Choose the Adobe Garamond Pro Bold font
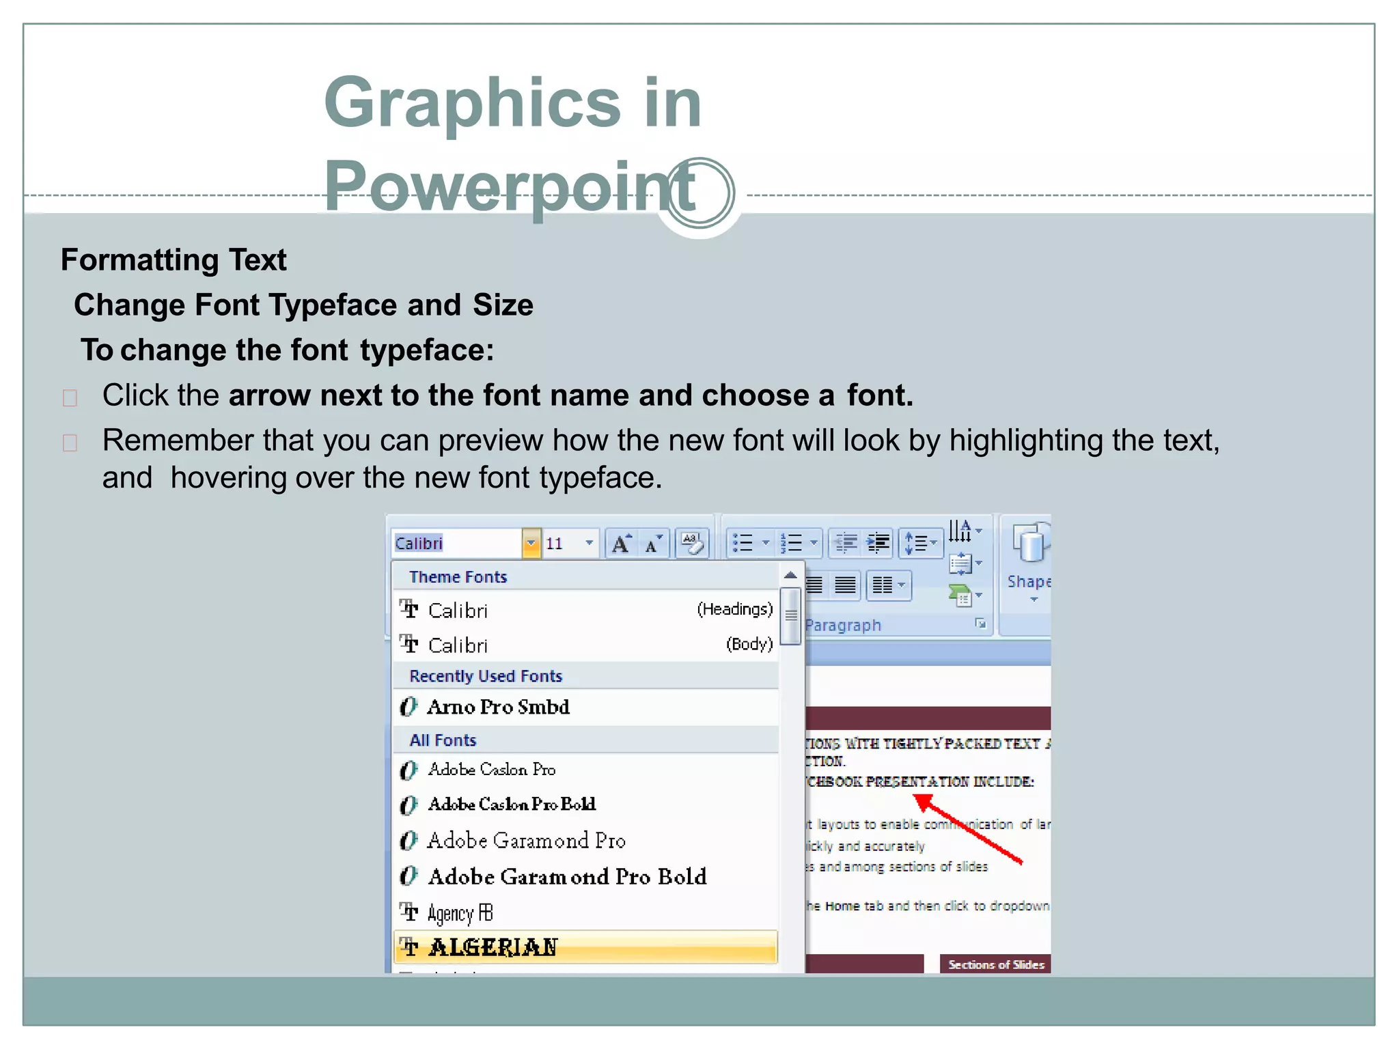The width and height of the screenshot is (1399, 1049). pyautogui.click(x=586, y=876)
